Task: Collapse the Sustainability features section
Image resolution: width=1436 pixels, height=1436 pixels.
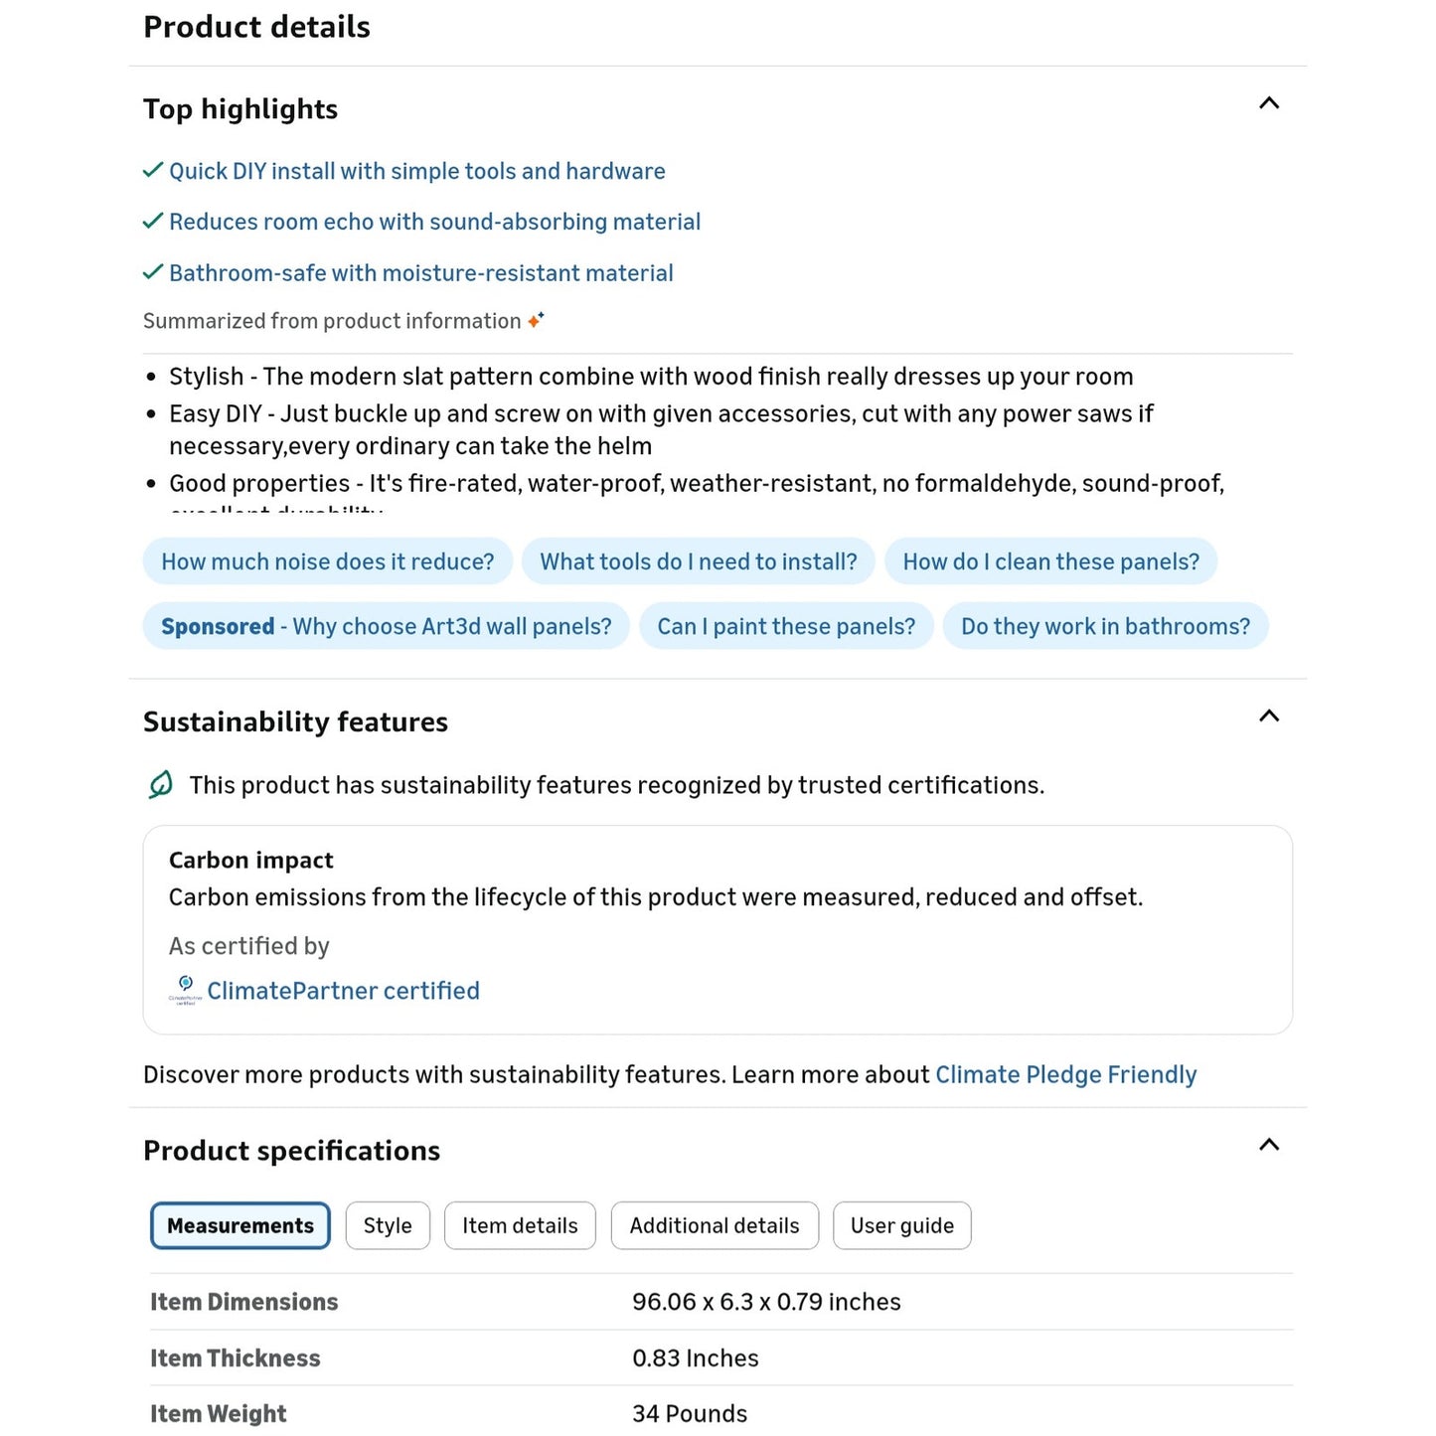Action: 1269,717
